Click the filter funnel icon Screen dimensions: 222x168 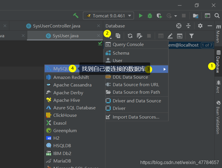[x=191, y=36]
